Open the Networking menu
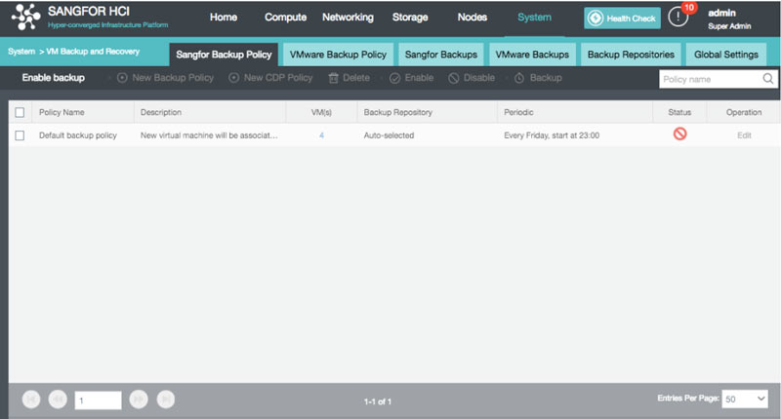 (348, 18)
